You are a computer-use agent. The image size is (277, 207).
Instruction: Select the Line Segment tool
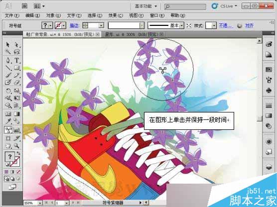(8, 68)
